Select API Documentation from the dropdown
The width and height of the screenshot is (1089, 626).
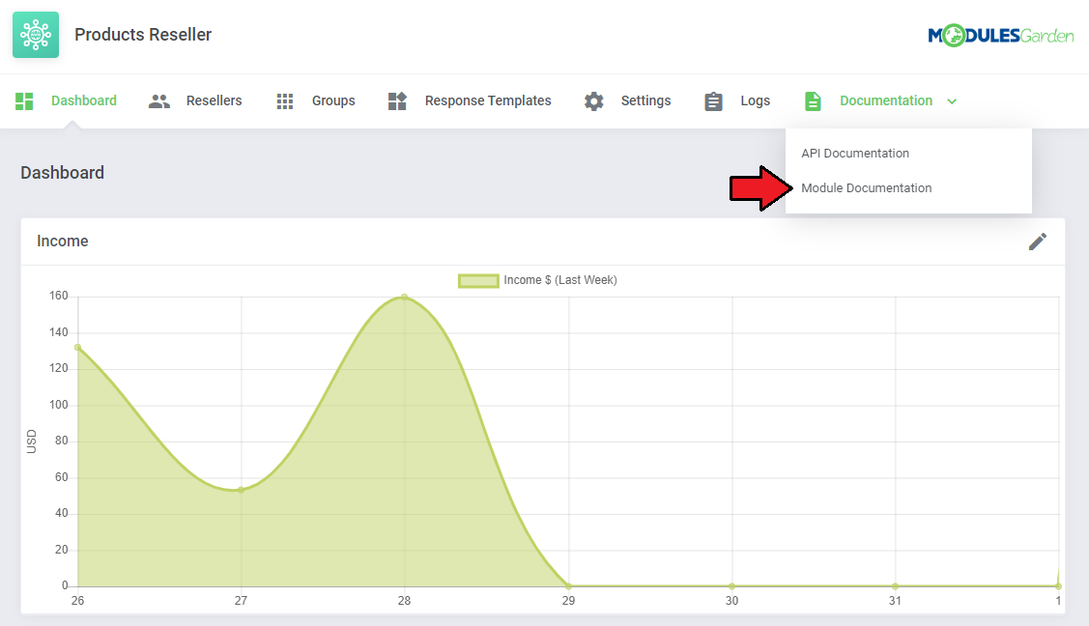click(x=855, y=154)
